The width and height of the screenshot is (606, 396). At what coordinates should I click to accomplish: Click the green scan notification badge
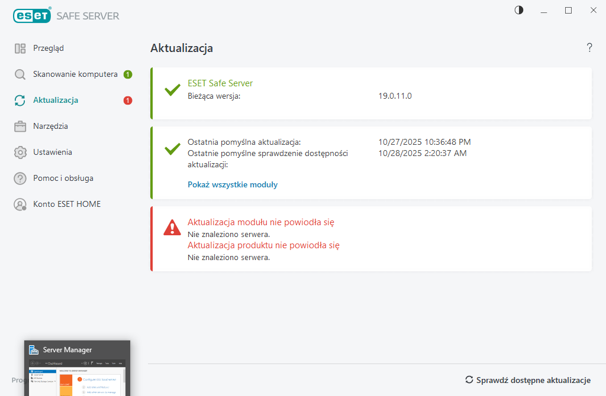[128, 74]
